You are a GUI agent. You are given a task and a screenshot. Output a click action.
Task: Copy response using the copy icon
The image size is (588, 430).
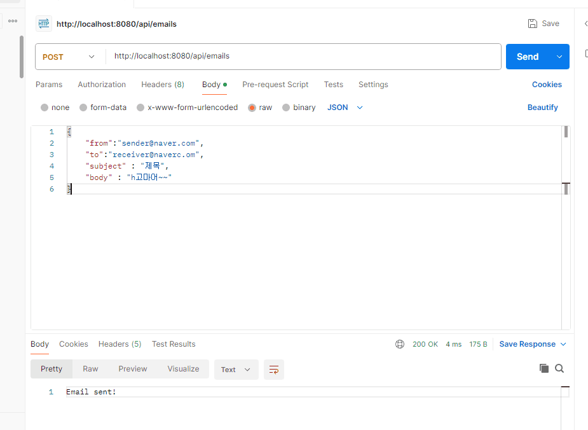[x=544, y=368]
